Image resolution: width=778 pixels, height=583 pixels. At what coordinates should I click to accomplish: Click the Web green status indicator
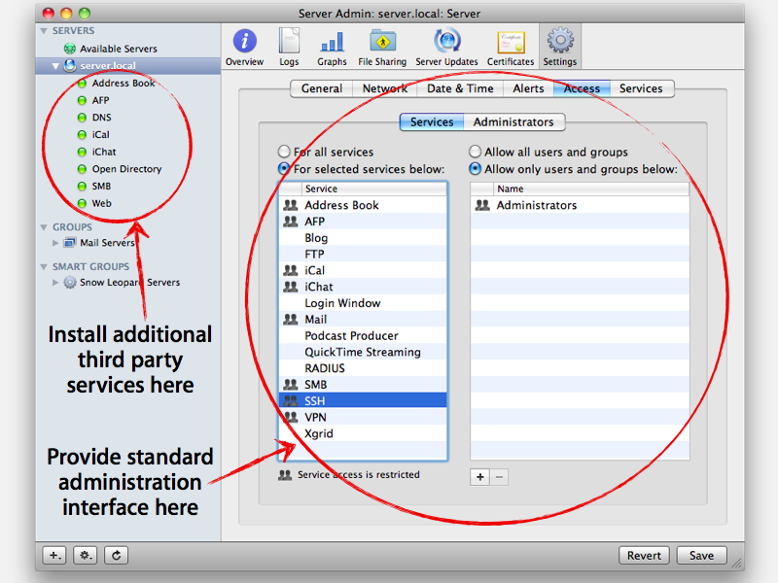(x=82, y=203)
